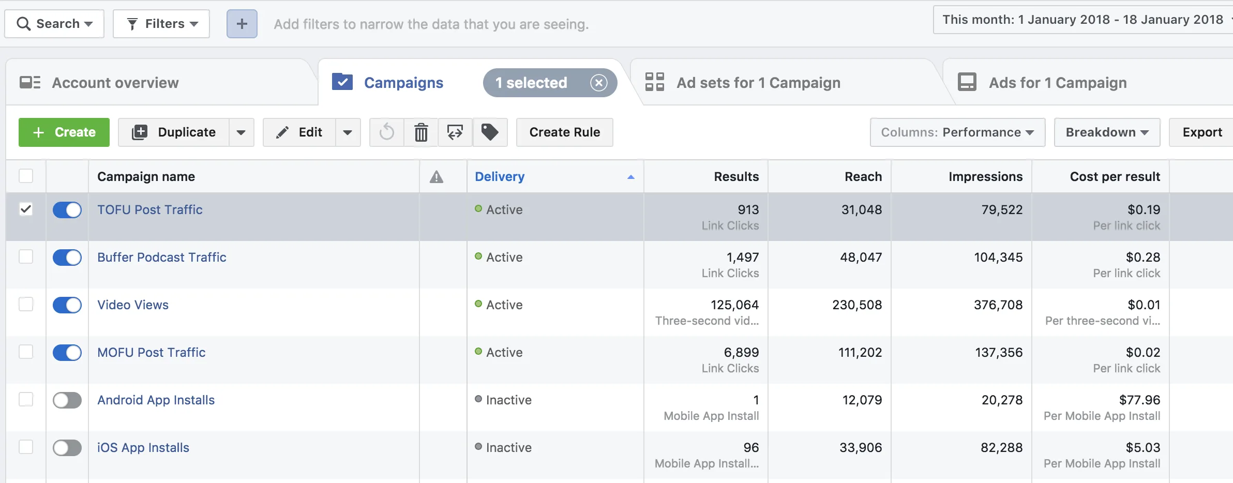The image size is (1233, 483).
Task: Click the undo/revert changes icon
Action: coord(386,132)
